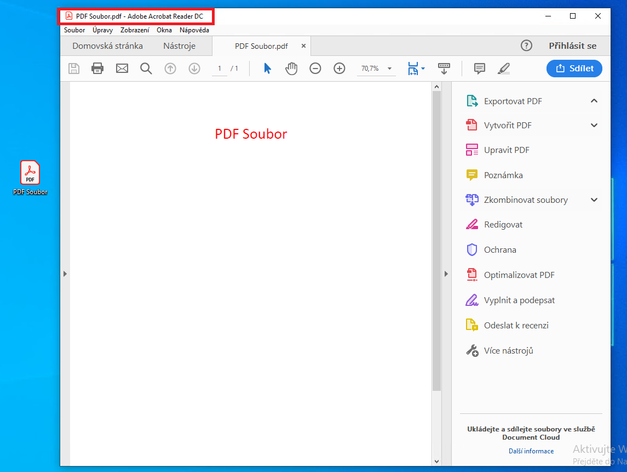Collapse the Exportovat PDF section

tap(594, 101)
